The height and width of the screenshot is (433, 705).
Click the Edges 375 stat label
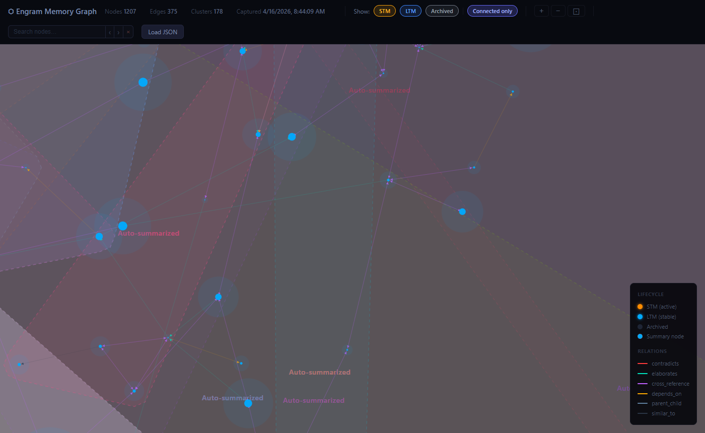[x=163, y=11]
